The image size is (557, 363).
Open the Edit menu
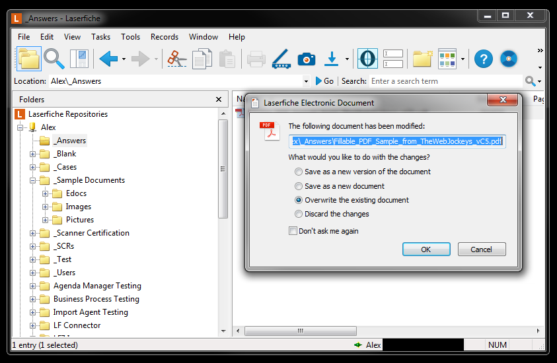(x=46, y=37)
